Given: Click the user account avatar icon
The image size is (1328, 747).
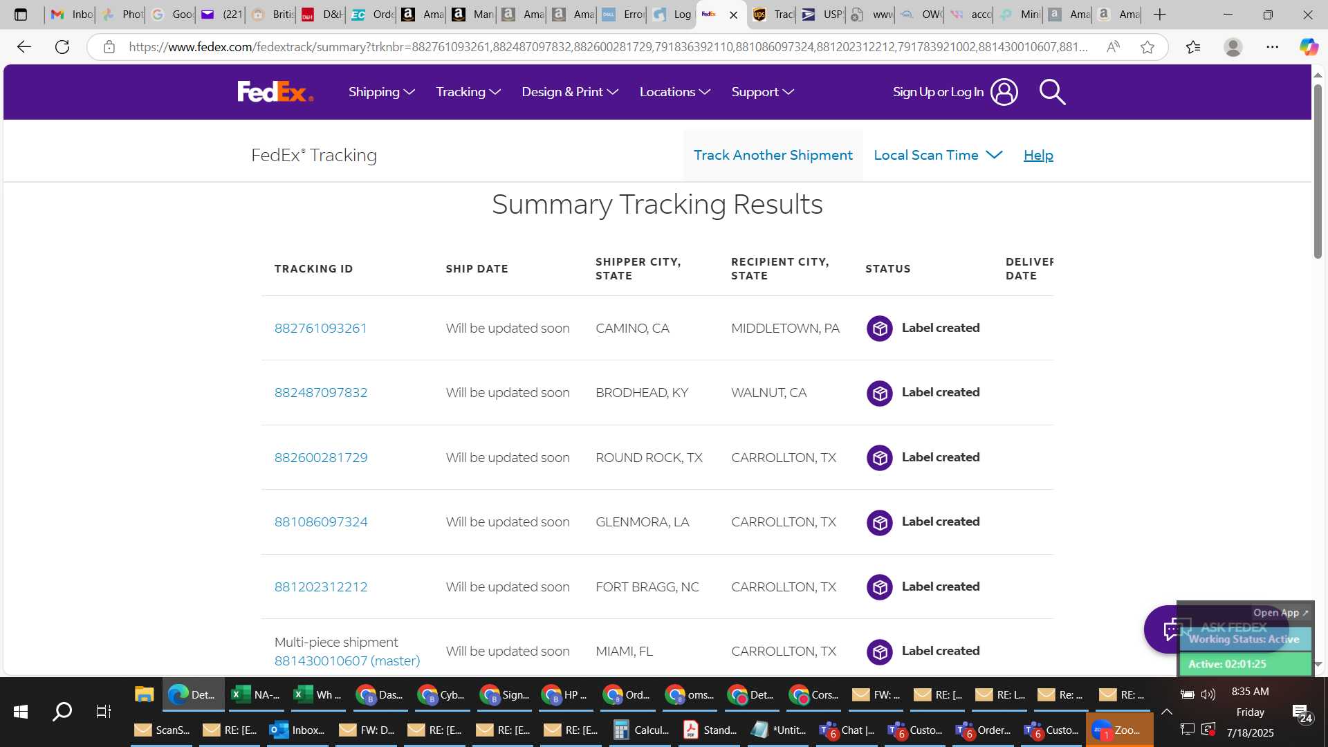Looking at the screenshot, I should click(1004, 92).
